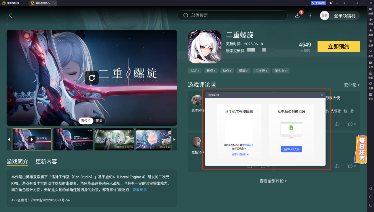This screenshot has width=374, height=212.
Task: Select the 横屏 tag
Action: click(243, 71)
